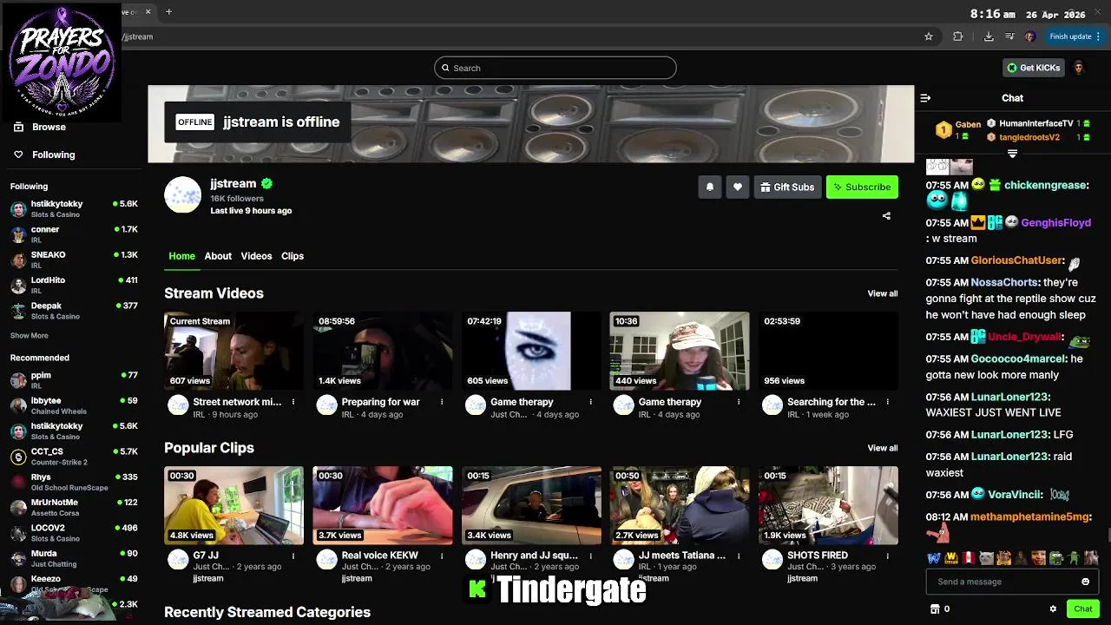
Task: Click View all for Popular Clips
Action: pyautogui.click(x=883, y=448)
